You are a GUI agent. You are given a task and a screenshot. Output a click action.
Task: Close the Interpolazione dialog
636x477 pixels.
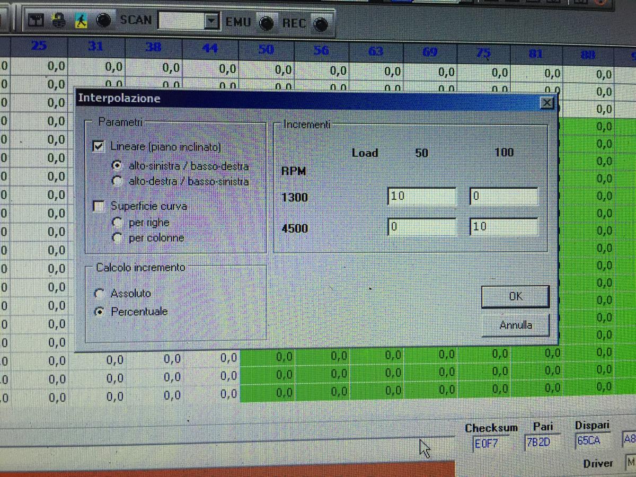pos(547,103)
